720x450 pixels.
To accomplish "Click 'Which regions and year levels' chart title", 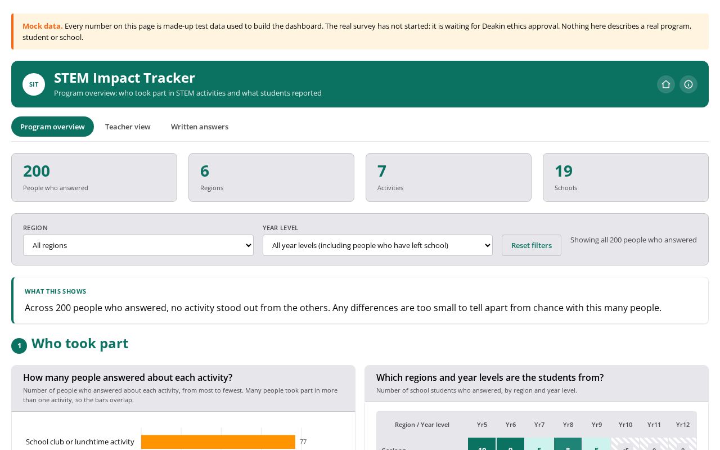I will 490,377.
